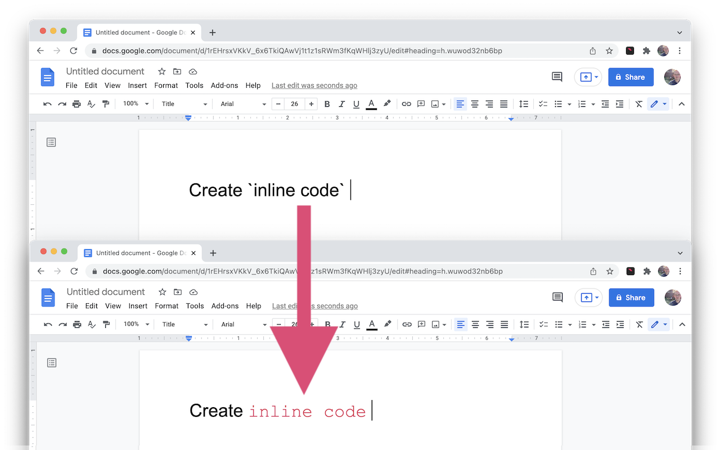Open Chrome three-dot menu in top window
720x450 pixels.
(x=679, y=51)
